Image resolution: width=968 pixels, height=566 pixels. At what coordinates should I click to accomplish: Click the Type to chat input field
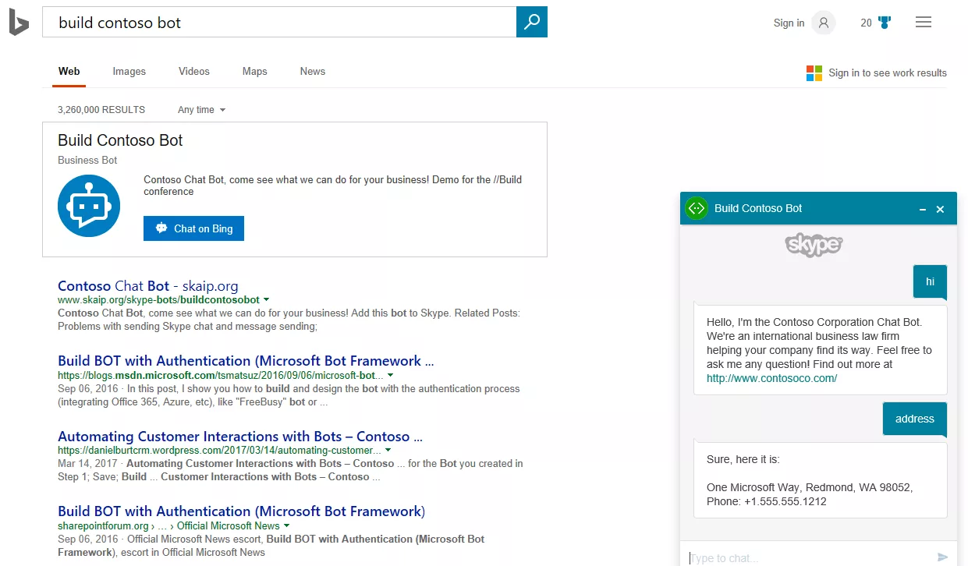(807, 557)
